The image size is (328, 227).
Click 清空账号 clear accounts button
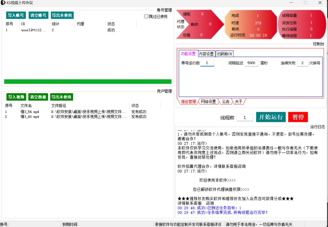pos(38,15)
